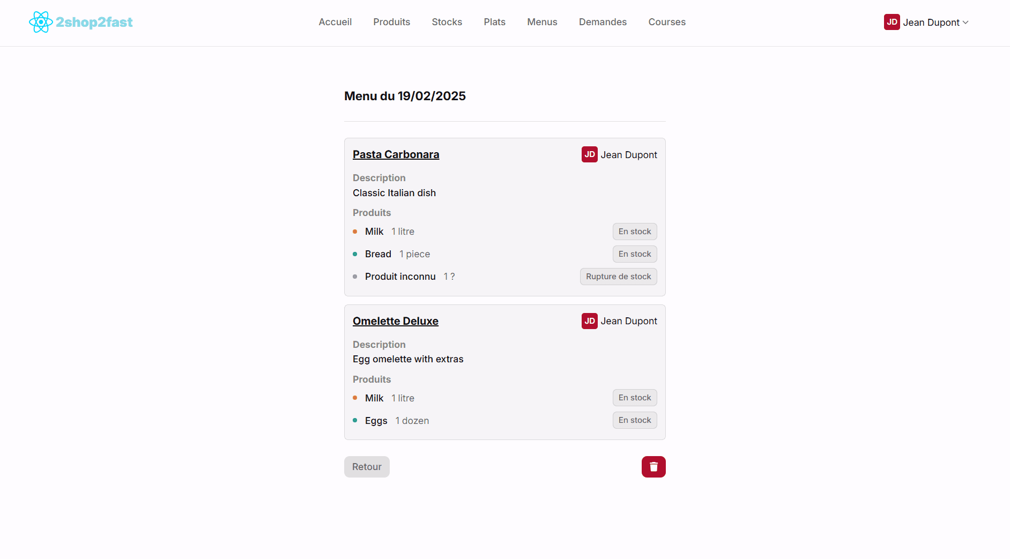This screenshot has width=1010, height=559.
Task: Open the Produits navigation item
Action: point(391,22)
